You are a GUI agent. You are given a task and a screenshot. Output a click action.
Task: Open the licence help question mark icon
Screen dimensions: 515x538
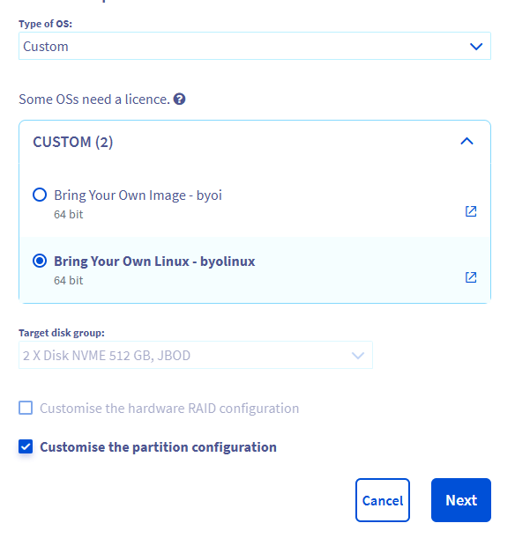(x=179, y=99)
